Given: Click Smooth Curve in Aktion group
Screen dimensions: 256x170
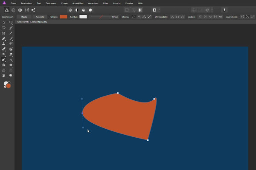Looking at the screenshot, I should click(x=210, y=17).
